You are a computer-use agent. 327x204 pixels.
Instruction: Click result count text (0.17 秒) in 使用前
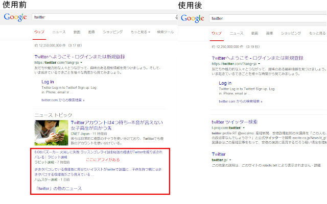pos(58,45)
